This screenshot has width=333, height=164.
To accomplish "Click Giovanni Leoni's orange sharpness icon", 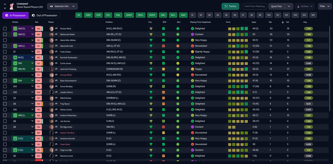I will click(163, 156).
